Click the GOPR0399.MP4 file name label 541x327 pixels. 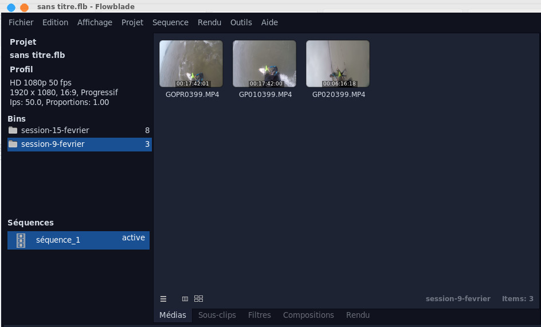point(192,94)
